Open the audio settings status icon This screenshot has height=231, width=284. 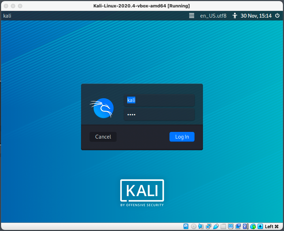pyautogui.click(x=201, y=226)
